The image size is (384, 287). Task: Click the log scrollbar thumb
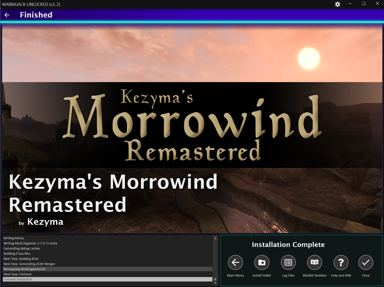point(215,279)
